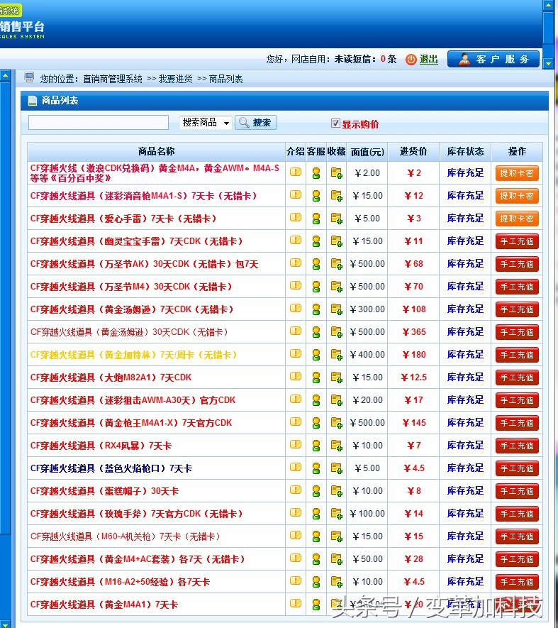Click the 搜索 search button

pyautogui.click(x=256, y=123)
